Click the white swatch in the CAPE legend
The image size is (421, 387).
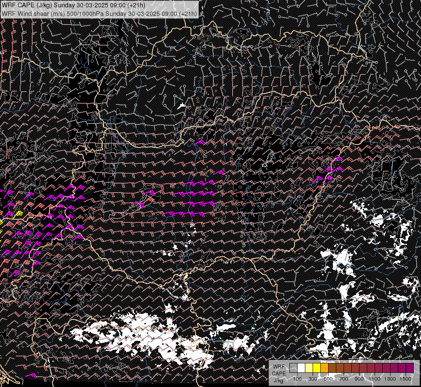pyautogui.click(x=301, y=368)
